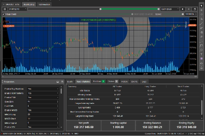Click Parameters panel scroll down arrow
Viewport: 205px width, 136px height.
click(61, 127)
